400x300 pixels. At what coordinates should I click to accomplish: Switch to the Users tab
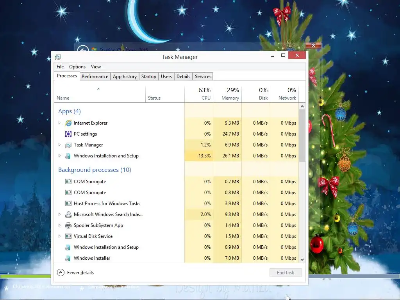coord(166,77)
